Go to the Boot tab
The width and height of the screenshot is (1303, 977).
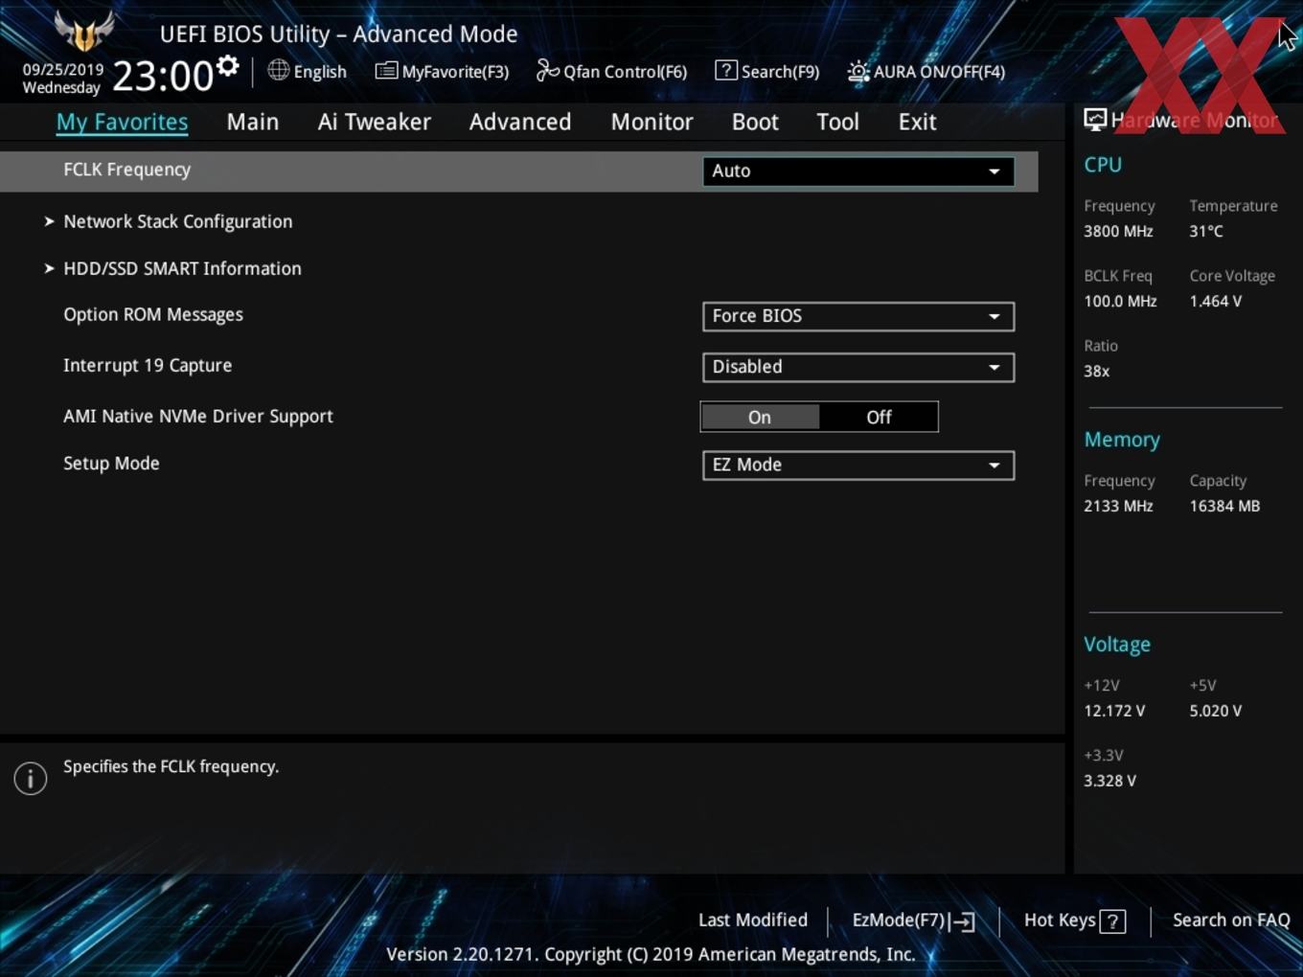coord(755,122)
